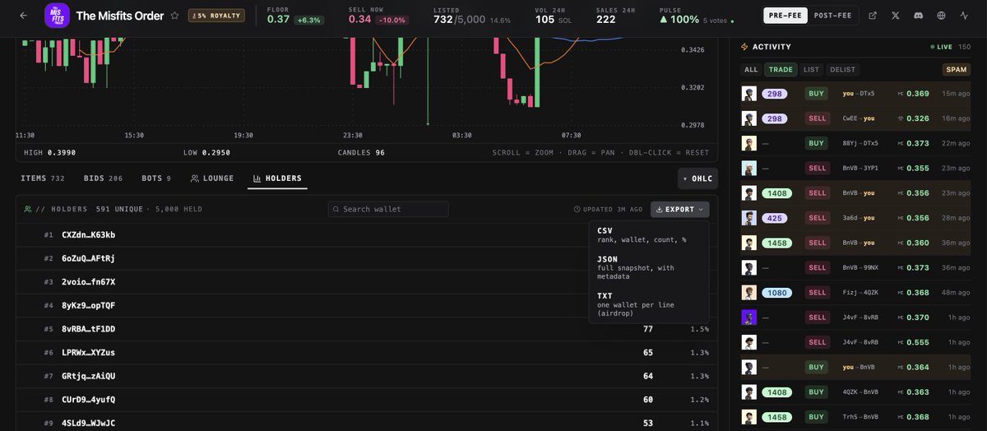Screen dimensions: 987x431
Task: Focus the Search wallet input field
Action: click(x=388, y=209)
